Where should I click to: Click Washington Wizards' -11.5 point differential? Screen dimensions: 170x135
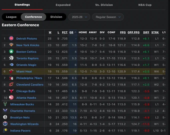point(145,124)
